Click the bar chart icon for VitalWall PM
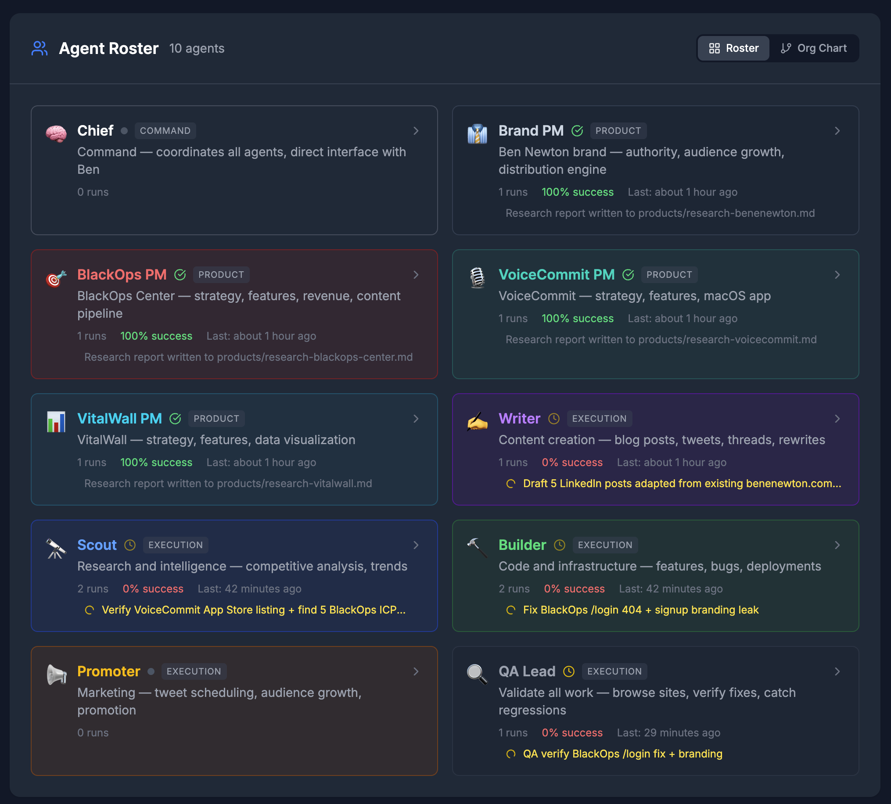 point(56,421)
